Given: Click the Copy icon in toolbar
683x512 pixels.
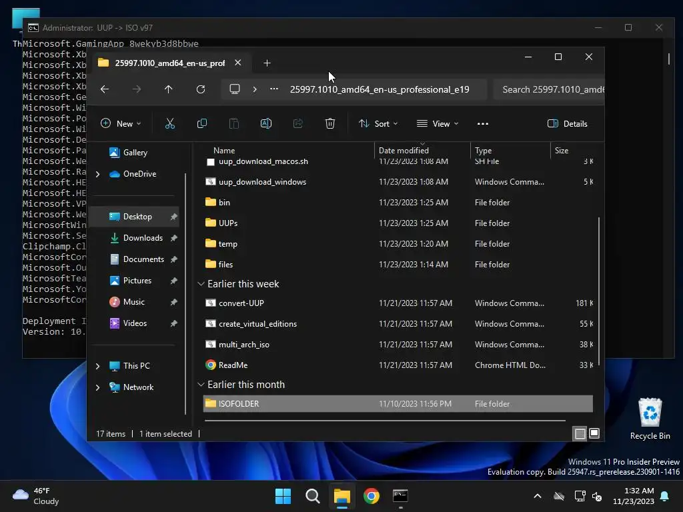Looking at the screenshot, I should coord(201,123).
